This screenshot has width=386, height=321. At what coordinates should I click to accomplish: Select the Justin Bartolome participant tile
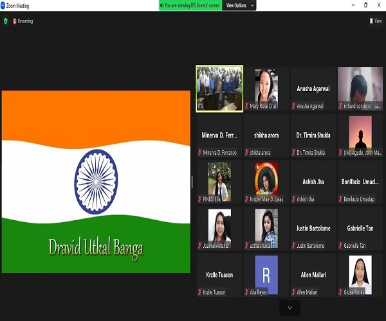tap(313, 229)
